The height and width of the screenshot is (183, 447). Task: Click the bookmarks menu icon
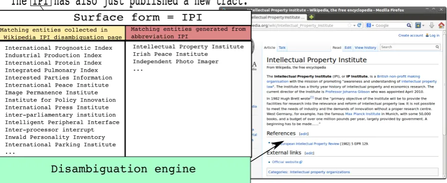(x=418, y=25)
